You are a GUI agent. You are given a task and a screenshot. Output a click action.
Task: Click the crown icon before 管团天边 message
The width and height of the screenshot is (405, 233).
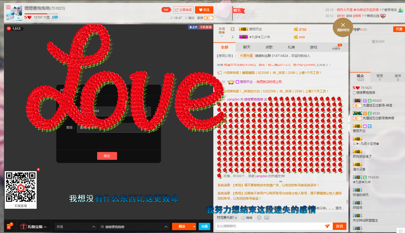click(x=231, y=82)
